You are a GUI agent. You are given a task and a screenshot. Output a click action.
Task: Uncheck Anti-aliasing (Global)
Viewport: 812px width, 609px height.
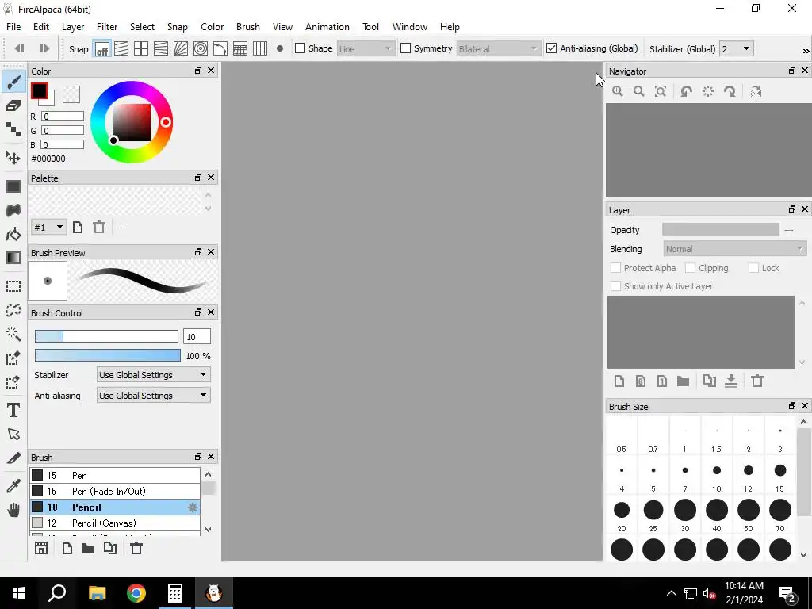[x=552, y=48]
